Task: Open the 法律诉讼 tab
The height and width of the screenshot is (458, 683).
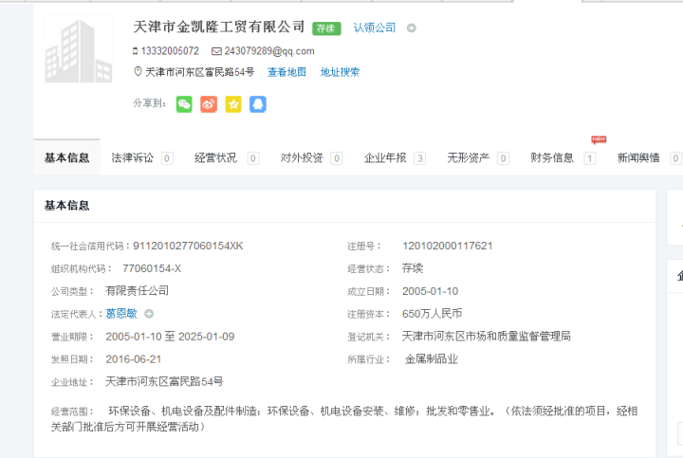Action: pyautogui.click(x=133, y=158)
